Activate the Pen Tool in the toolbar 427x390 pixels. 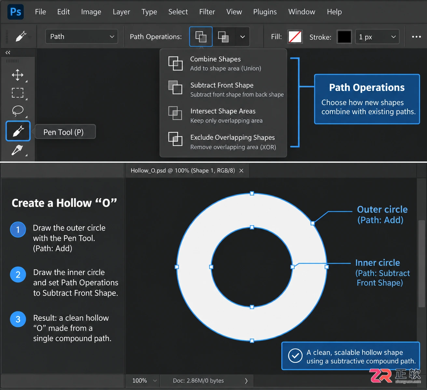click(x=18, y=131)
